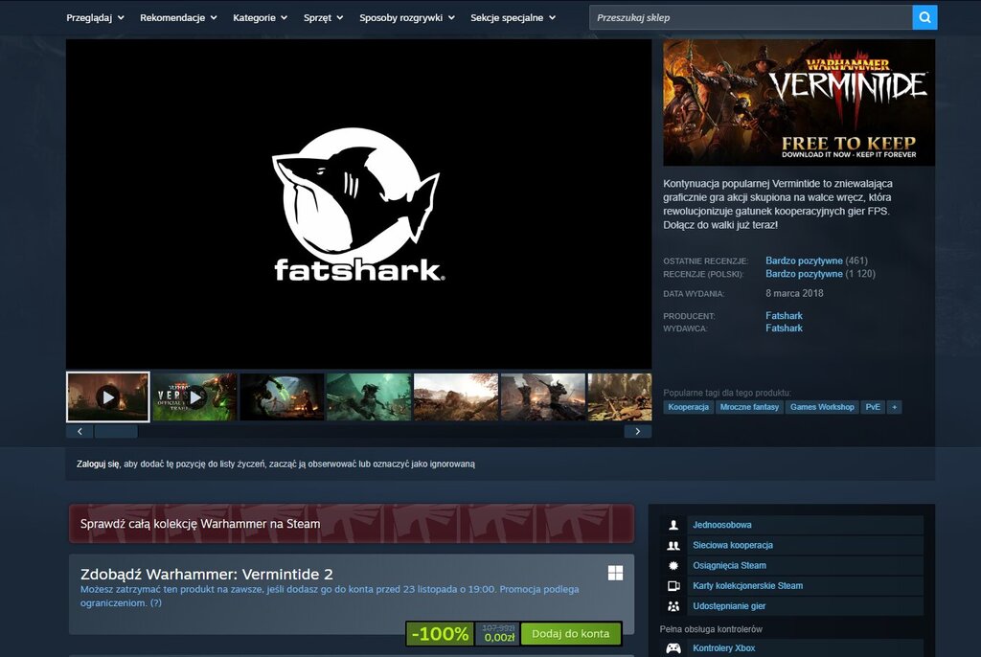
Task: Click the Osiągnięcia Steam achievements icon
Action: tap(673, 566)
